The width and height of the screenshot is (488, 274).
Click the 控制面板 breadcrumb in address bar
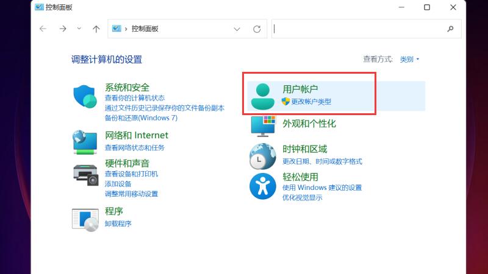pyautogui.click(x=145, y=29)
